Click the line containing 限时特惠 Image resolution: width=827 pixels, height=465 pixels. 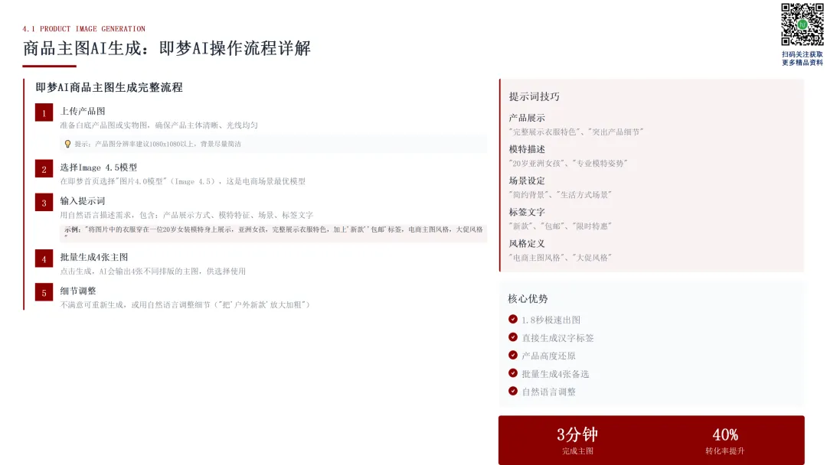tap(560, 226)
